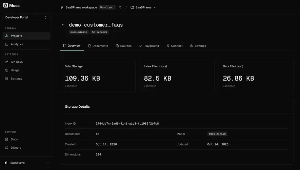
Task: Click the SaaSFrame workspace bolt icon
Action: click(62, 7)
